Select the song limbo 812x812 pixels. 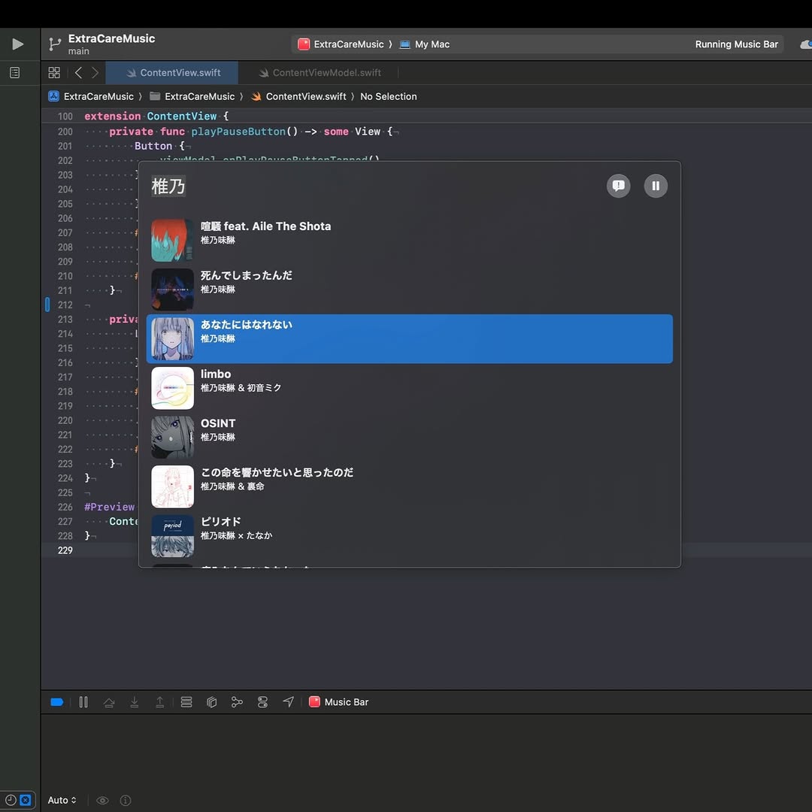tap(409, 388)
